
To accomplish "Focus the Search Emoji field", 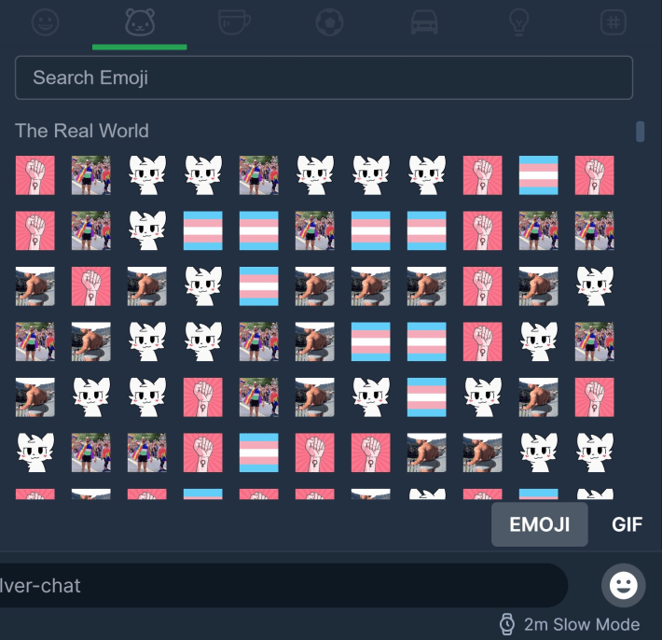I will tap(324, 77).
